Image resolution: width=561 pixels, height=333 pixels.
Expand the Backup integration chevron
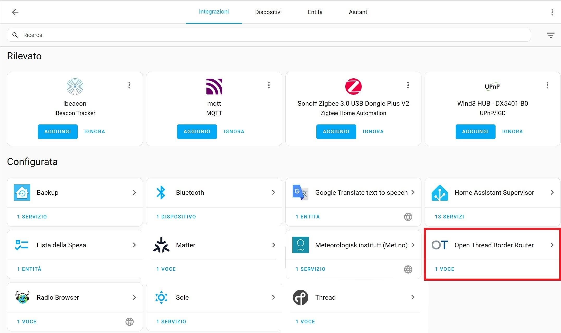click(x=134, y=192)
